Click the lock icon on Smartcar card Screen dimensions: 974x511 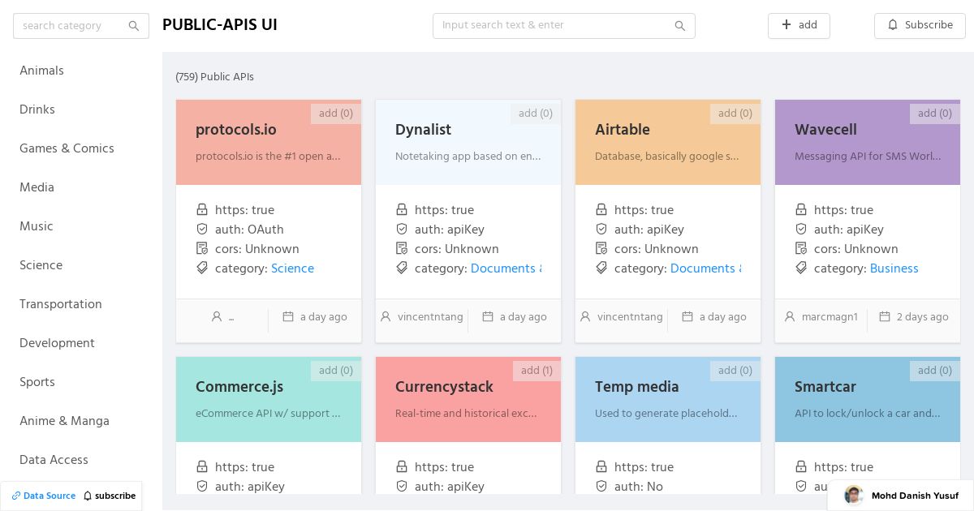(x=801, y=467)
